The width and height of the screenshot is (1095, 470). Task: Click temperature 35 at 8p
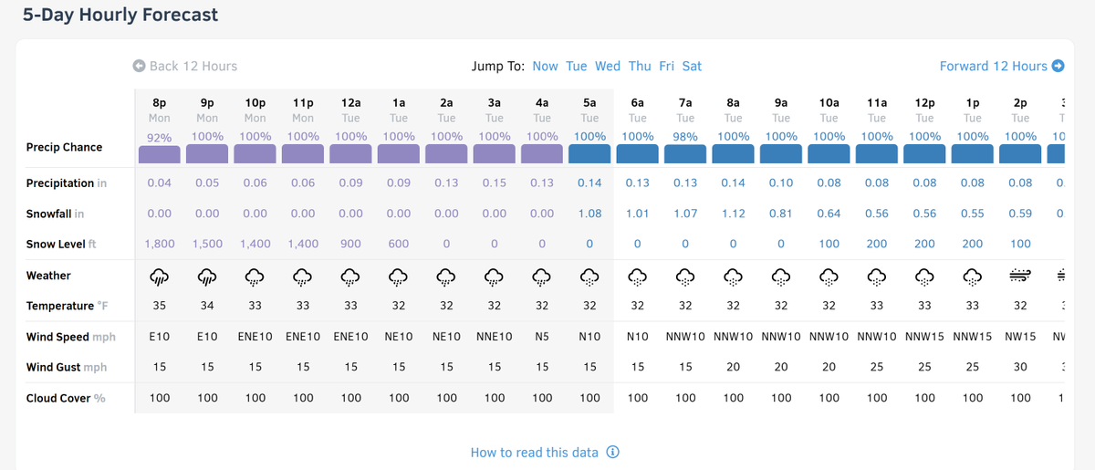pyautogui.click(x=160, y=306)
